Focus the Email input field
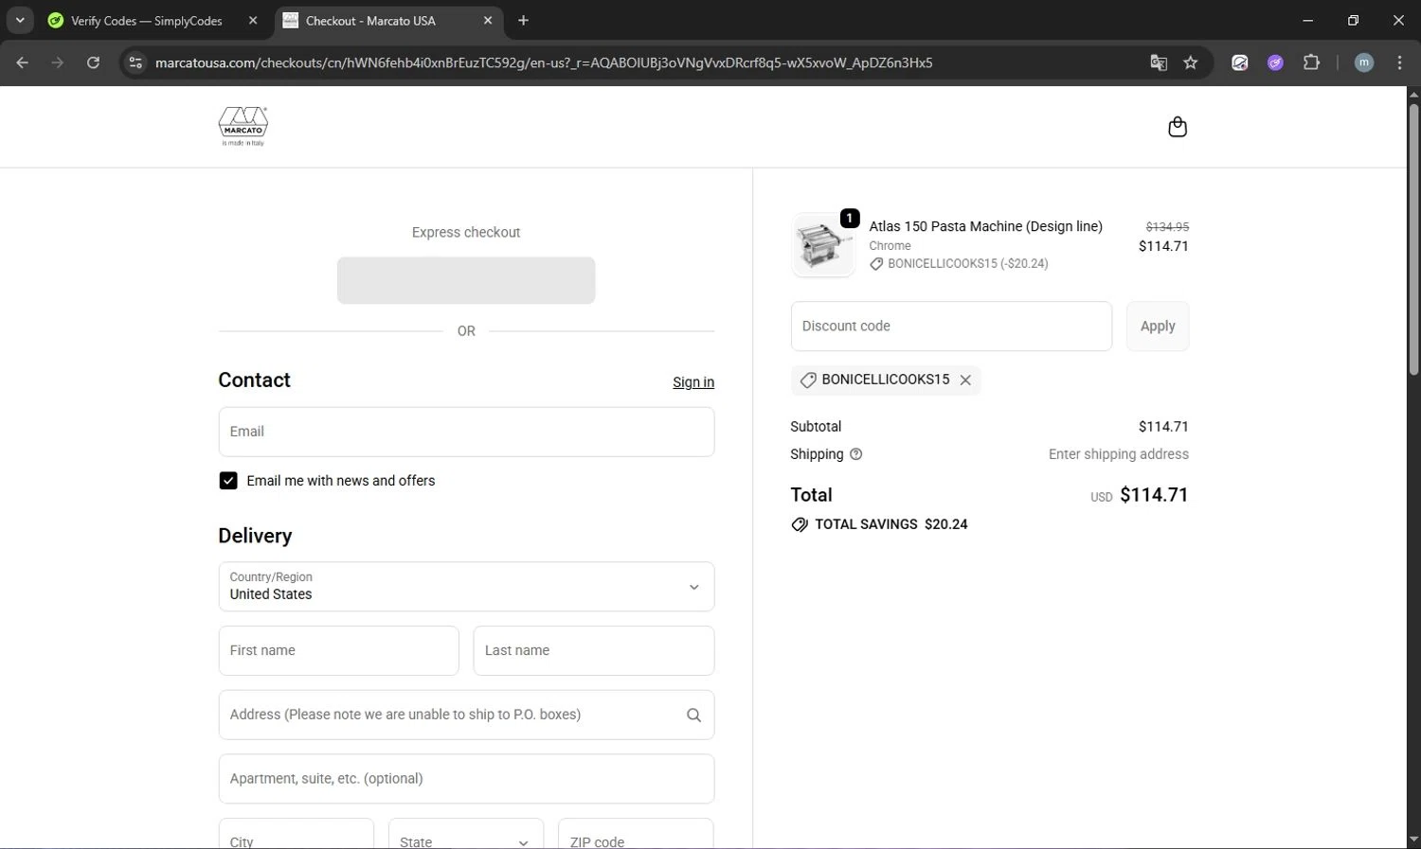This screenshot has width=1421, height=849. [466, 432]
